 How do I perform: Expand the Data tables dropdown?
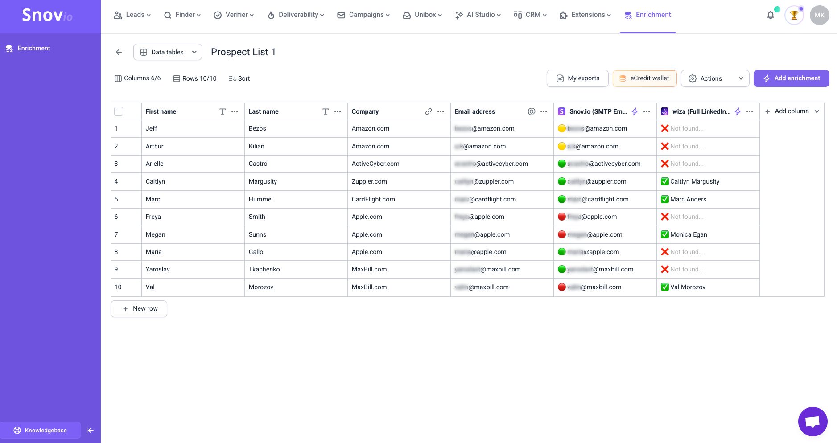(168, 52)
